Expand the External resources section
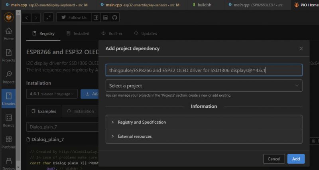Viewport: 319px width, 170px height. pos(204,136)
